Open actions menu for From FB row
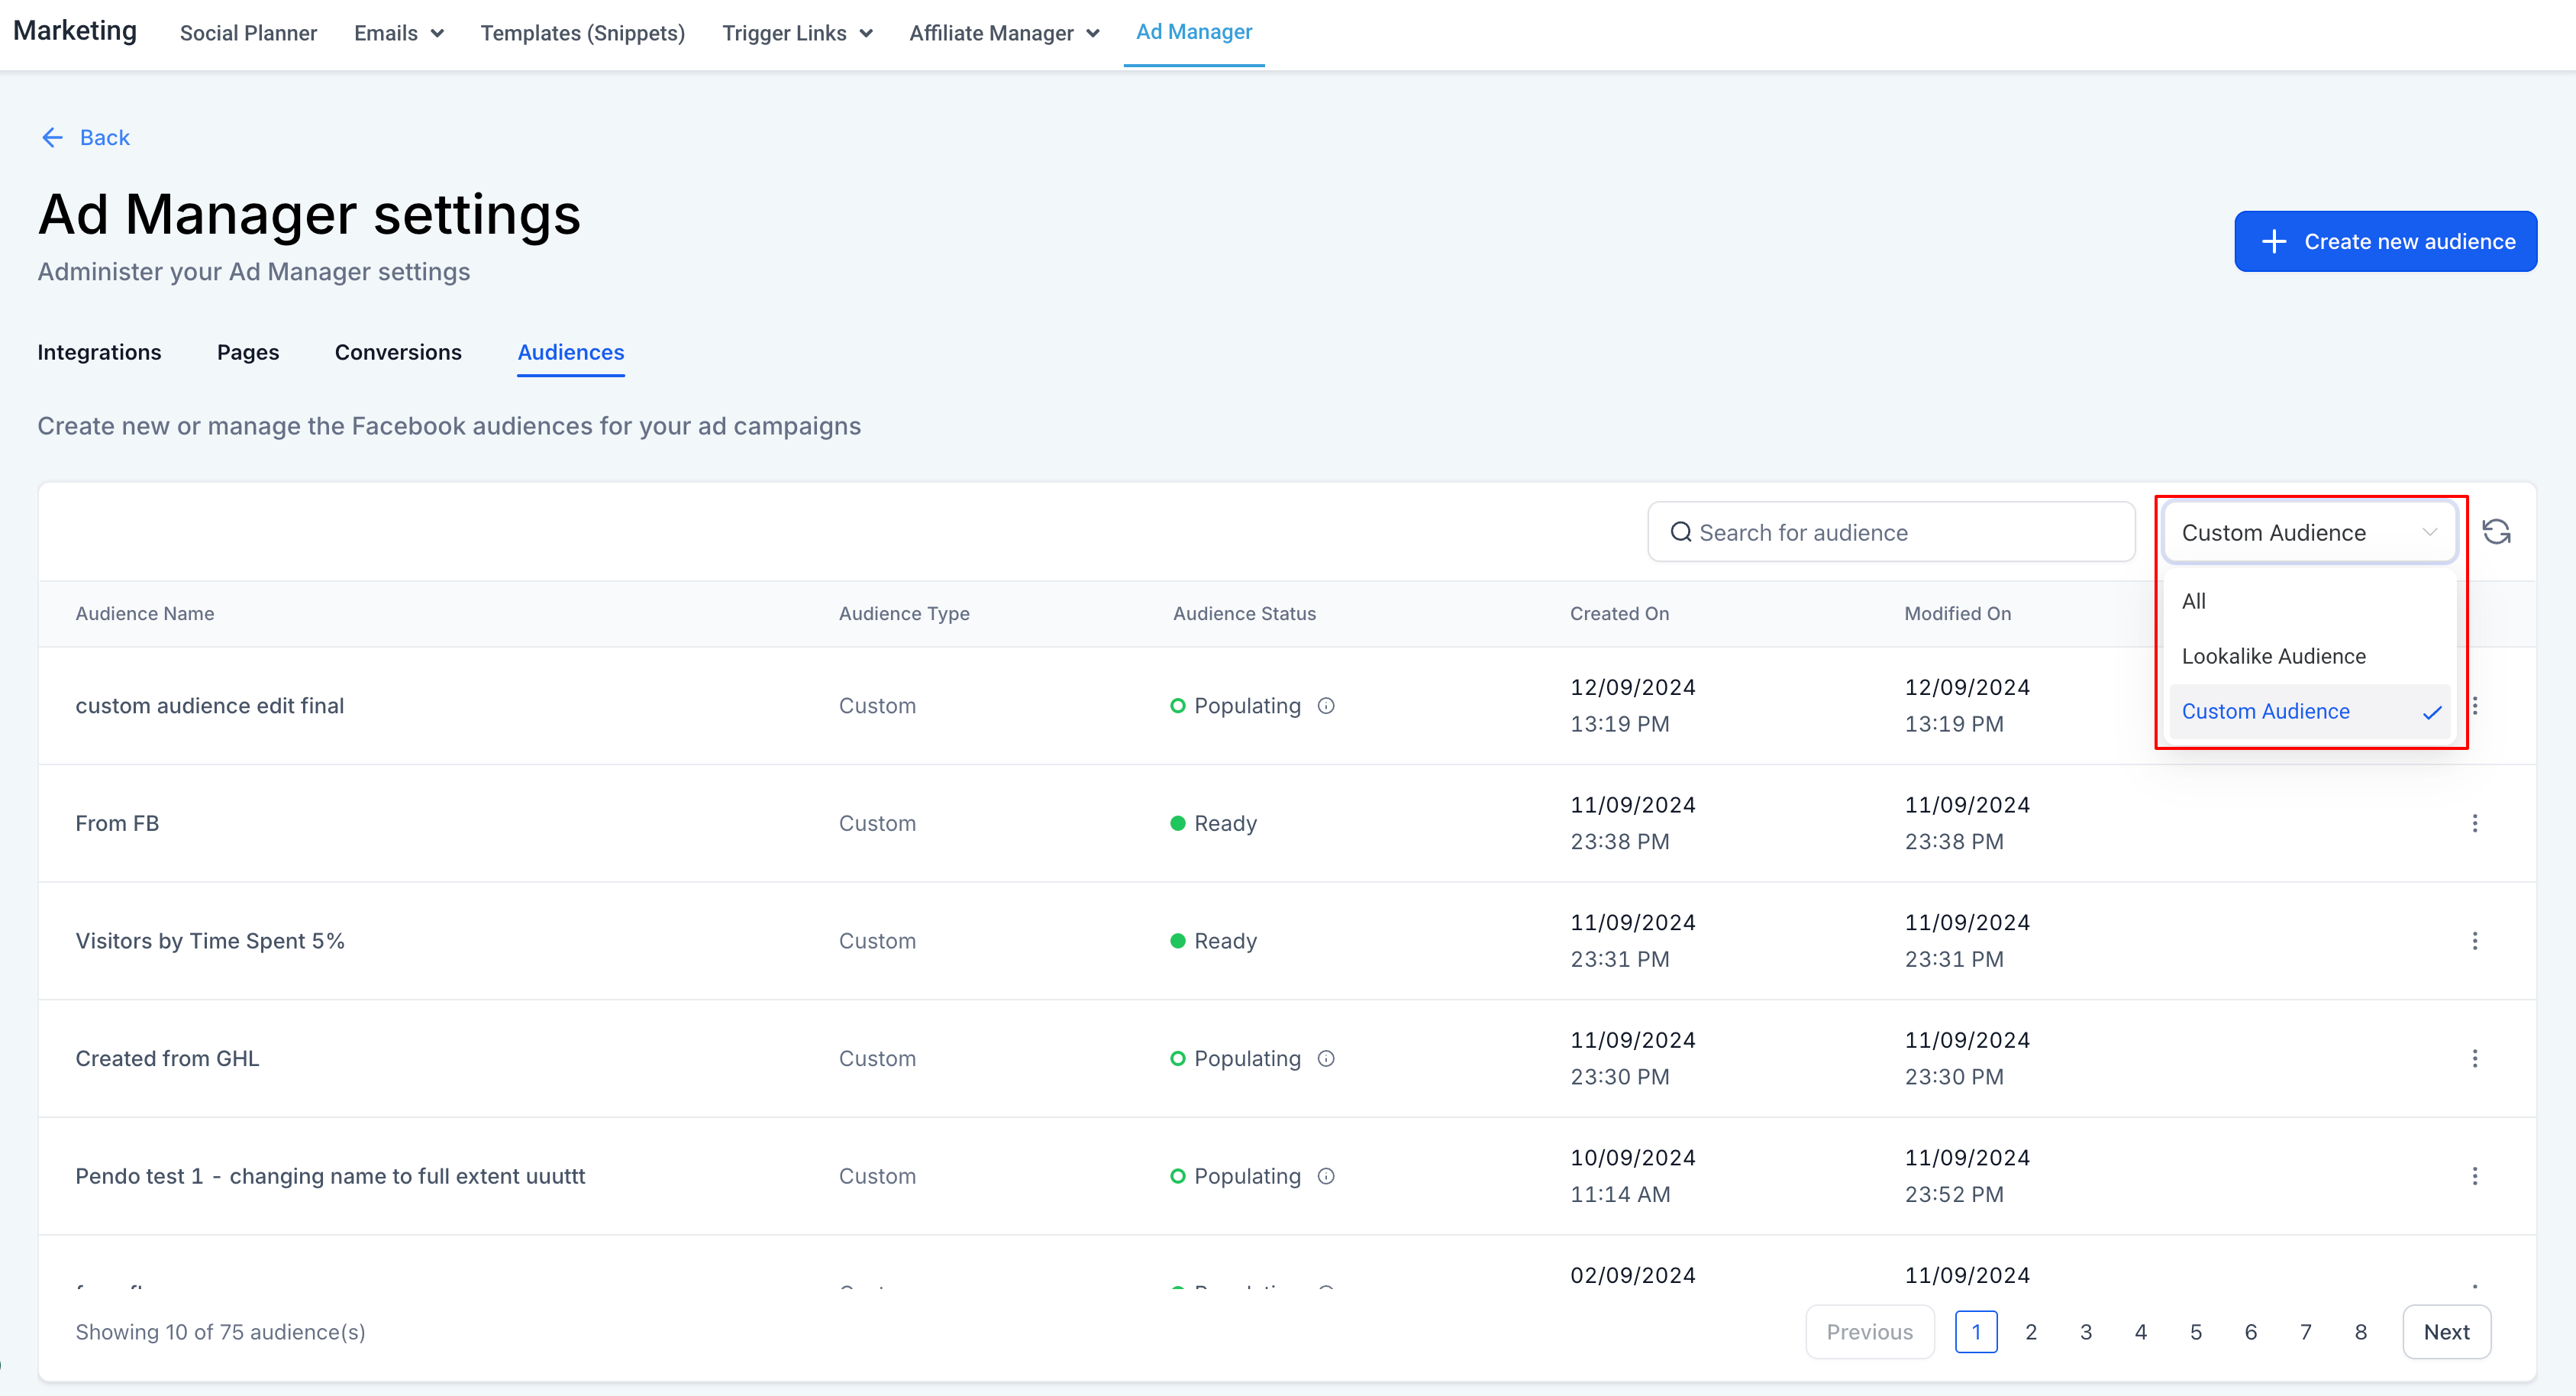This screenshot has width=2576, height=1396. pos(2474,823)
